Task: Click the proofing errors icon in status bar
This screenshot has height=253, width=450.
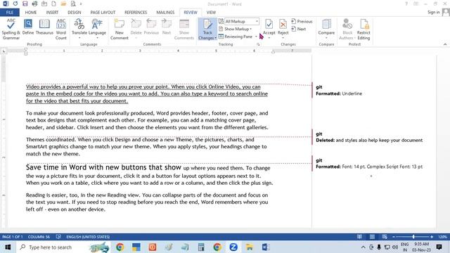Action: click(x=58, y=237)
